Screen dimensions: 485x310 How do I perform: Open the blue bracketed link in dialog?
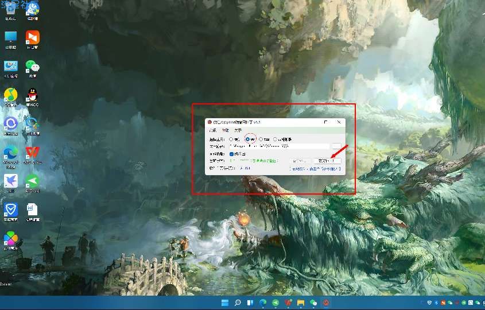point(315,169)
